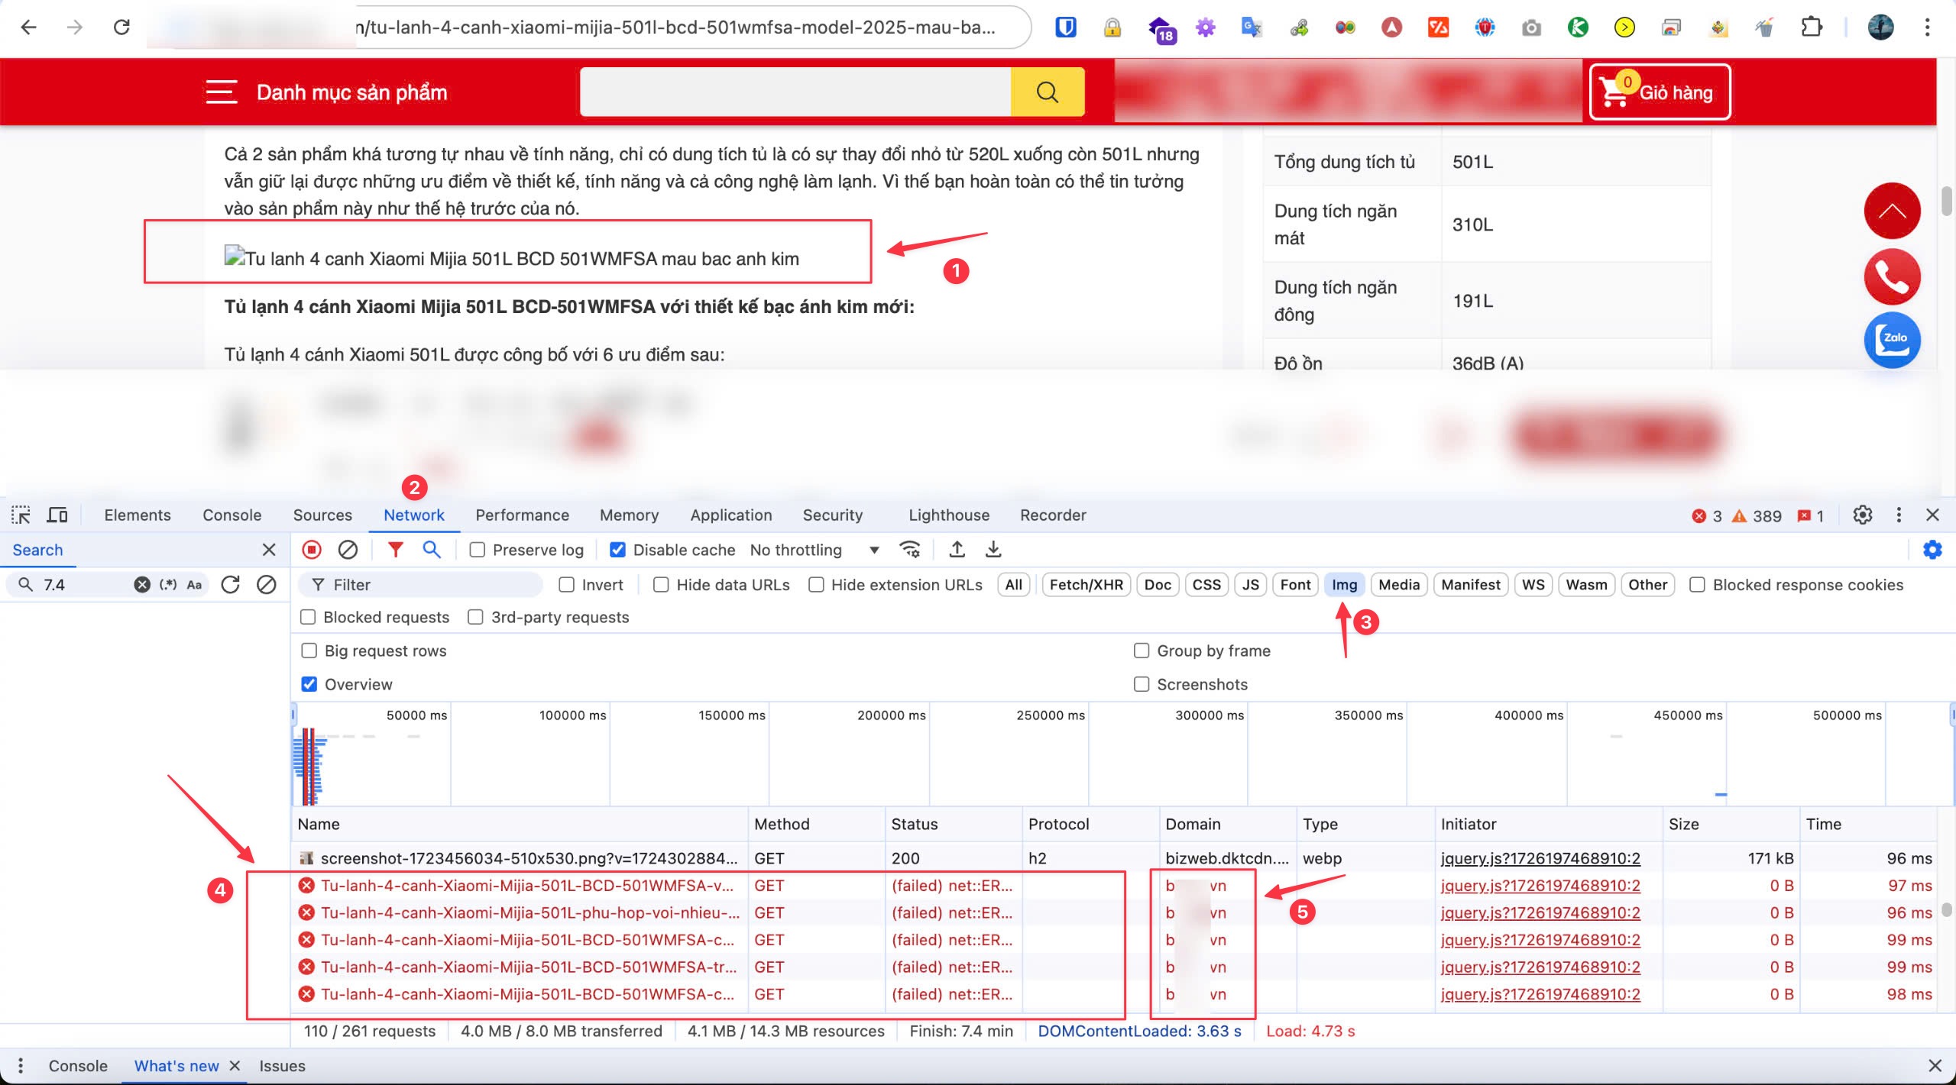The width and height of the screenshot is (1956, 1085).
Task: Switch to the Console tab
Action: pos(232,515)
